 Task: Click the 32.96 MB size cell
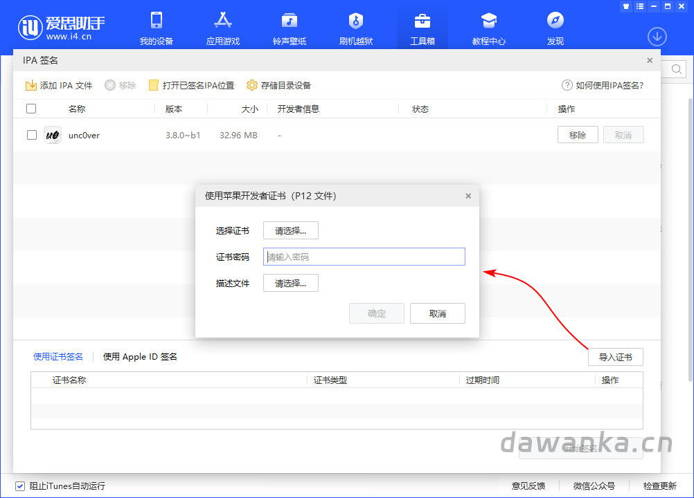[238, 135]
